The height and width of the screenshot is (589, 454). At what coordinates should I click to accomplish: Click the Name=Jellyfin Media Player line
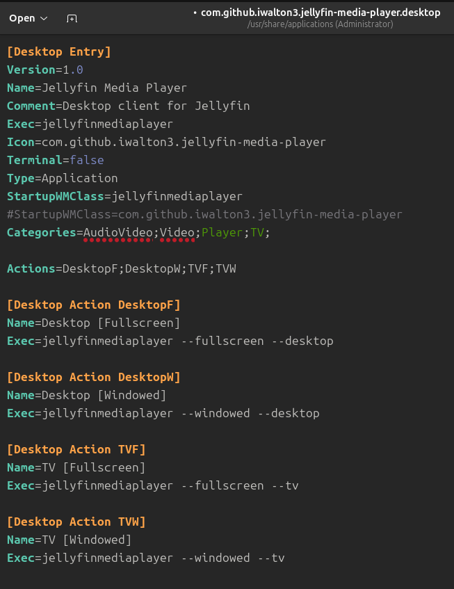pyautogui.click(x=97, y=88)
